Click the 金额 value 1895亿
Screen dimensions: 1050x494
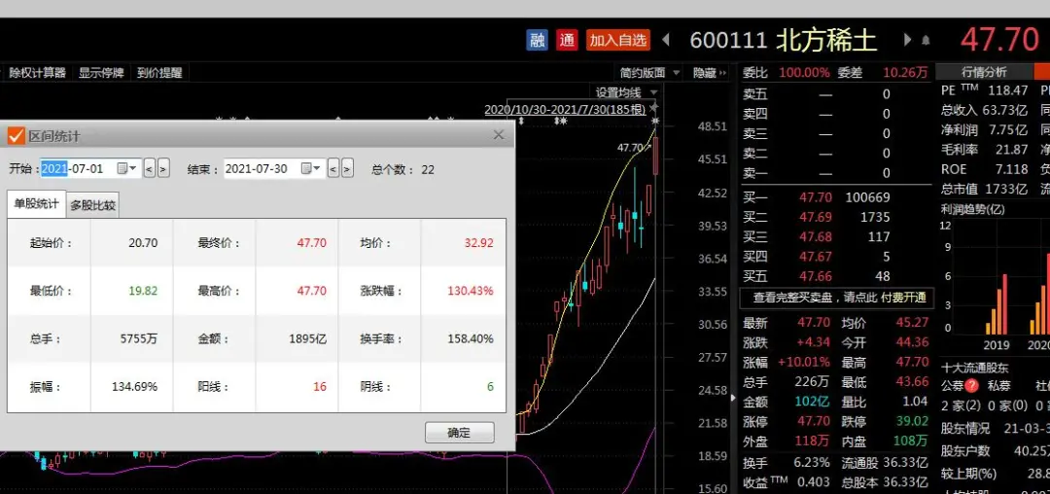308,338
